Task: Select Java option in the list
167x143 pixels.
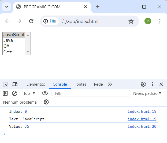Action: pyautogui.click(x=14, y=40)
